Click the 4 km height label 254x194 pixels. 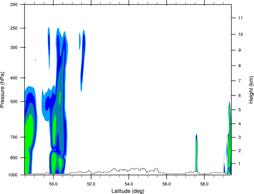pos(240,124)
